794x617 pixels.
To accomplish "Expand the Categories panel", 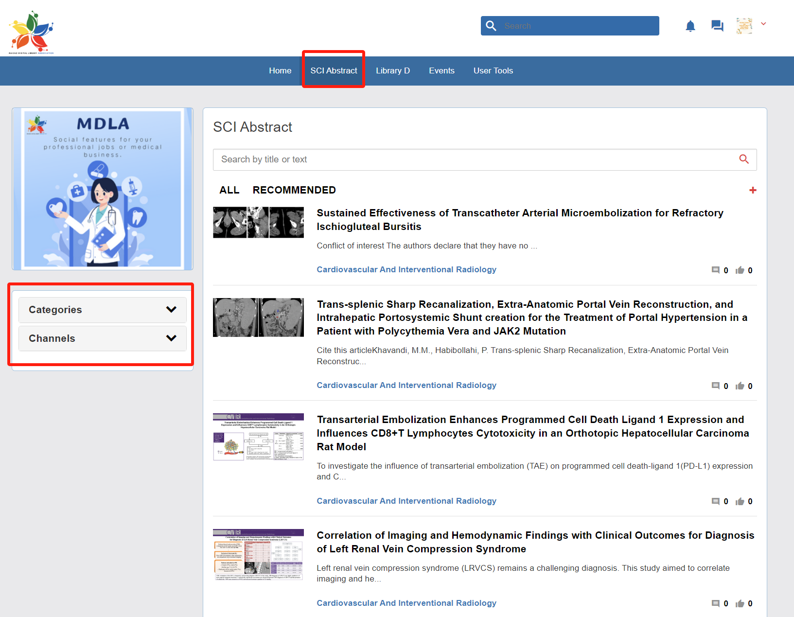I will 103,310.
